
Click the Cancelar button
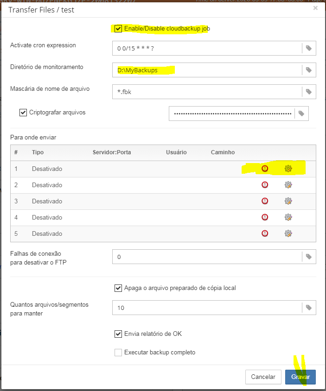(263, 377)
